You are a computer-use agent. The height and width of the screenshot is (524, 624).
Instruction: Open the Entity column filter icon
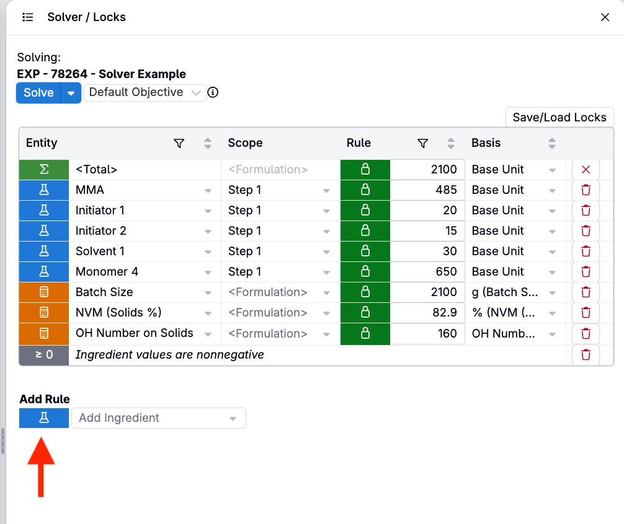pyautogui.click(x=179, y=143)
